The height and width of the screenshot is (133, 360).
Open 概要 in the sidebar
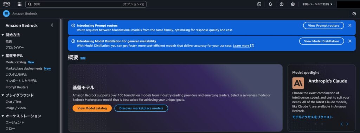9,41
